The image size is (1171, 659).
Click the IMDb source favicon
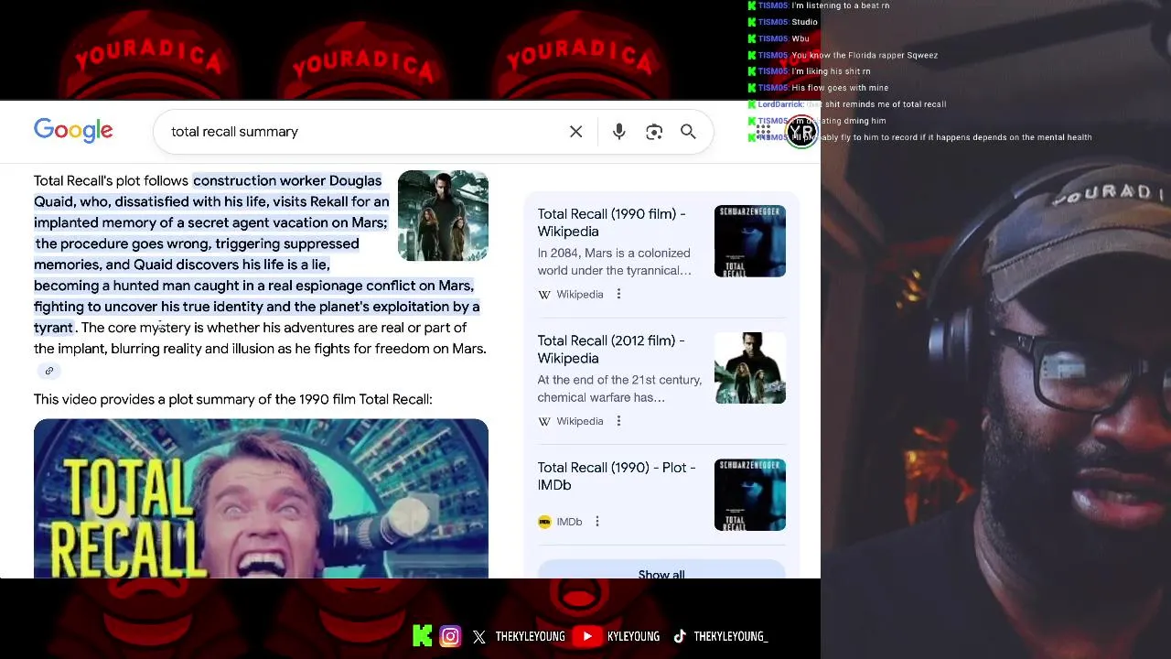pos(544,522)
